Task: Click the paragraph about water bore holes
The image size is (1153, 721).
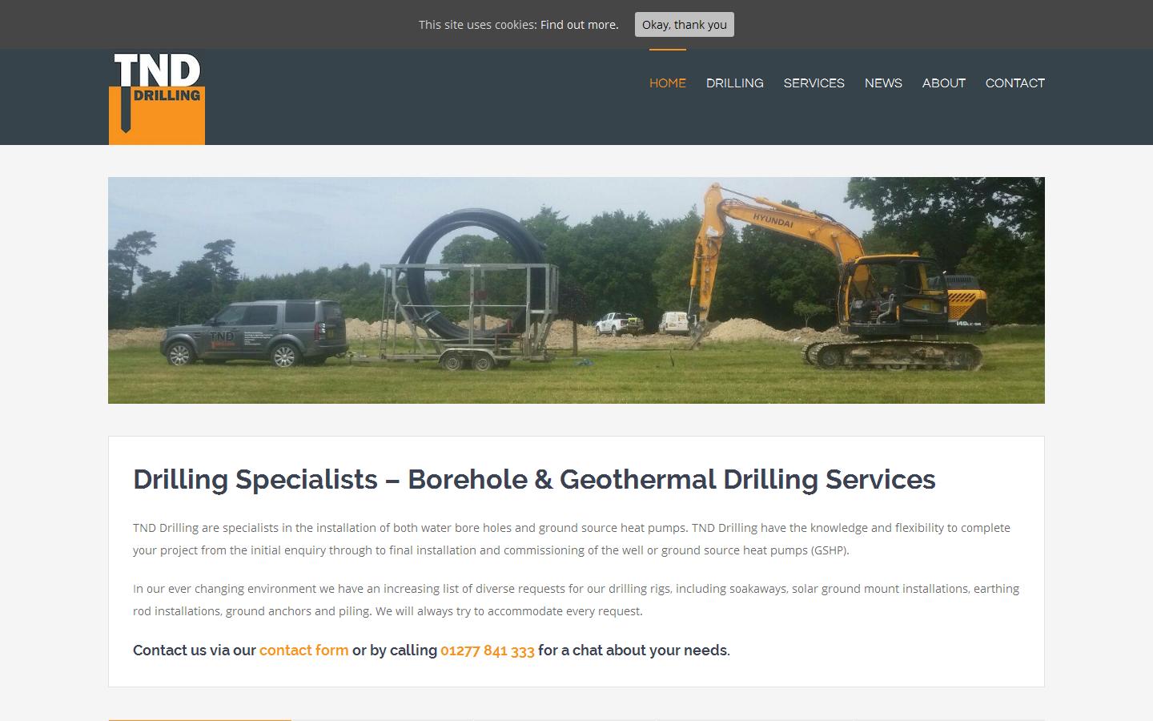Action: click(572, 539)
